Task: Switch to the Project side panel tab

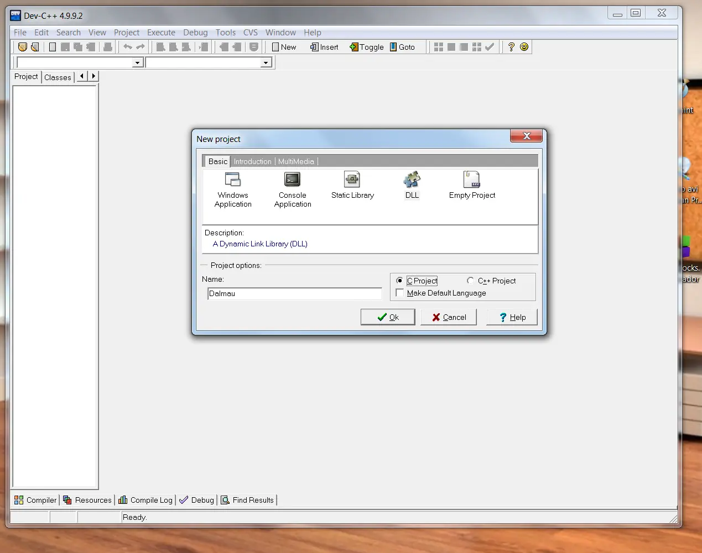Action: coord(27,77)
